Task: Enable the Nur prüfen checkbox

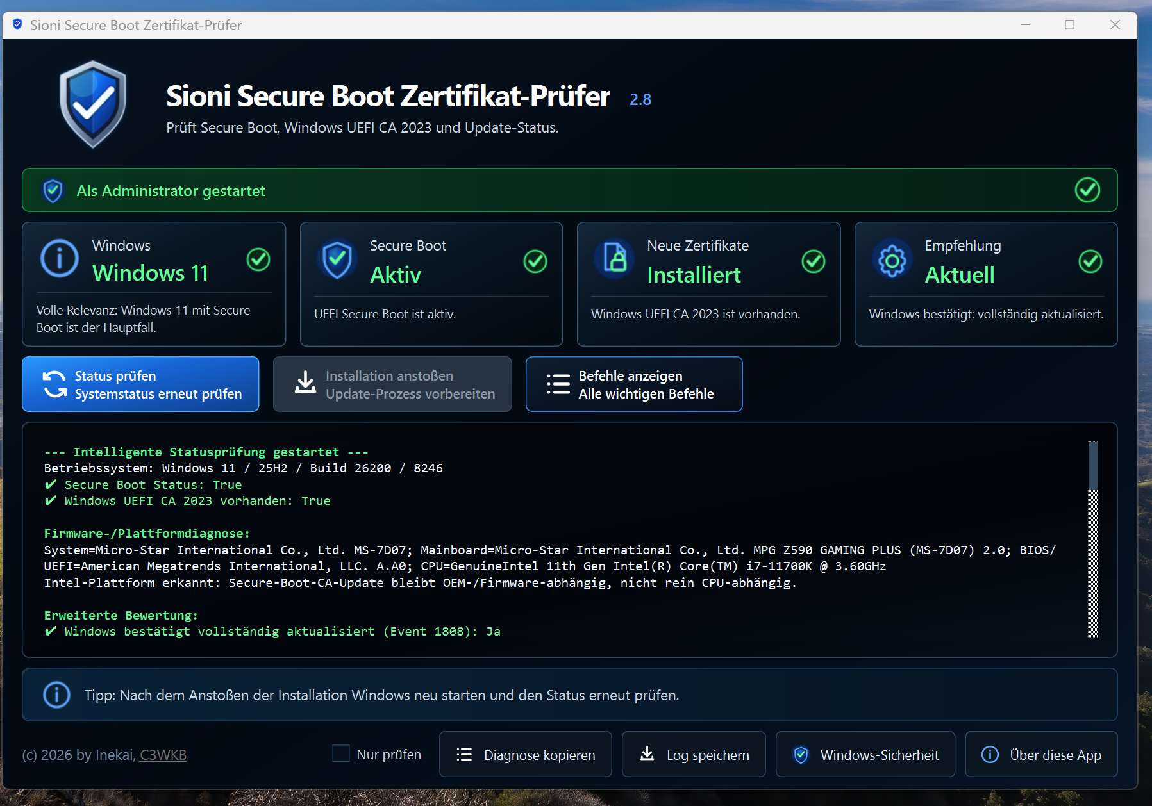Action: click(341, 753)
